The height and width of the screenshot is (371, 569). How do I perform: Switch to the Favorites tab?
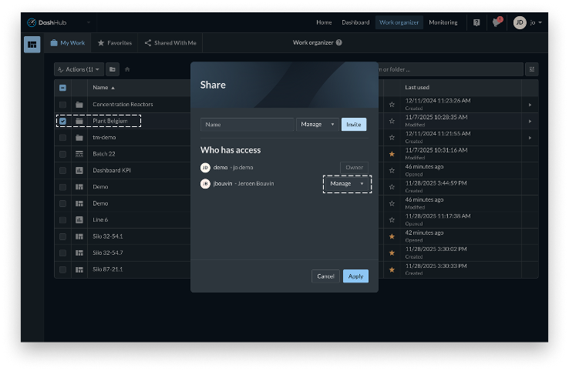(115, 43)
